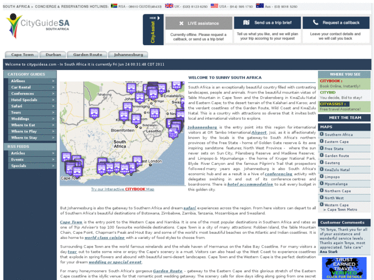This screenshot has width=374, height=280.
Task: Click the South African flag icon
Action: click(x=114, y=6)
